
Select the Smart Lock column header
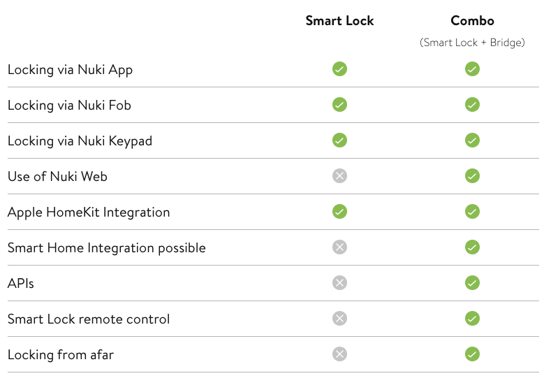339,21
